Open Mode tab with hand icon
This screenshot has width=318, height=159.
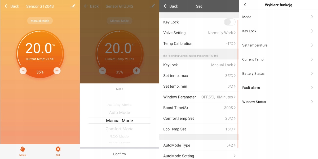[23, 151]
